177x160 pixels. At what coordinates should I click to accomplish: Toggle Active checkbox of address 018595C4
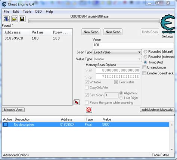click(x=6, y=125)
